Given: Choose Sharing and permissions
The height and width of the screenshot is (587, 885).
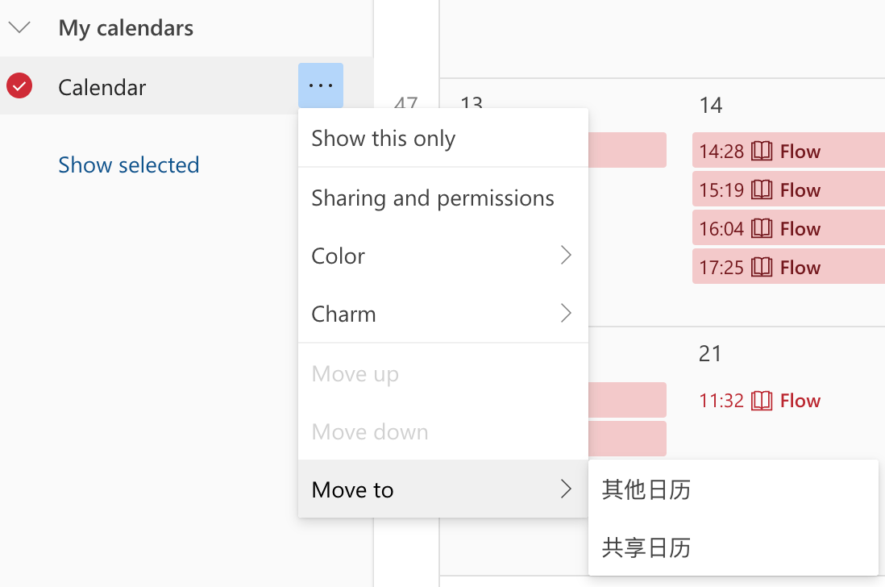Looking at the screenshot, I should (433, 198).
